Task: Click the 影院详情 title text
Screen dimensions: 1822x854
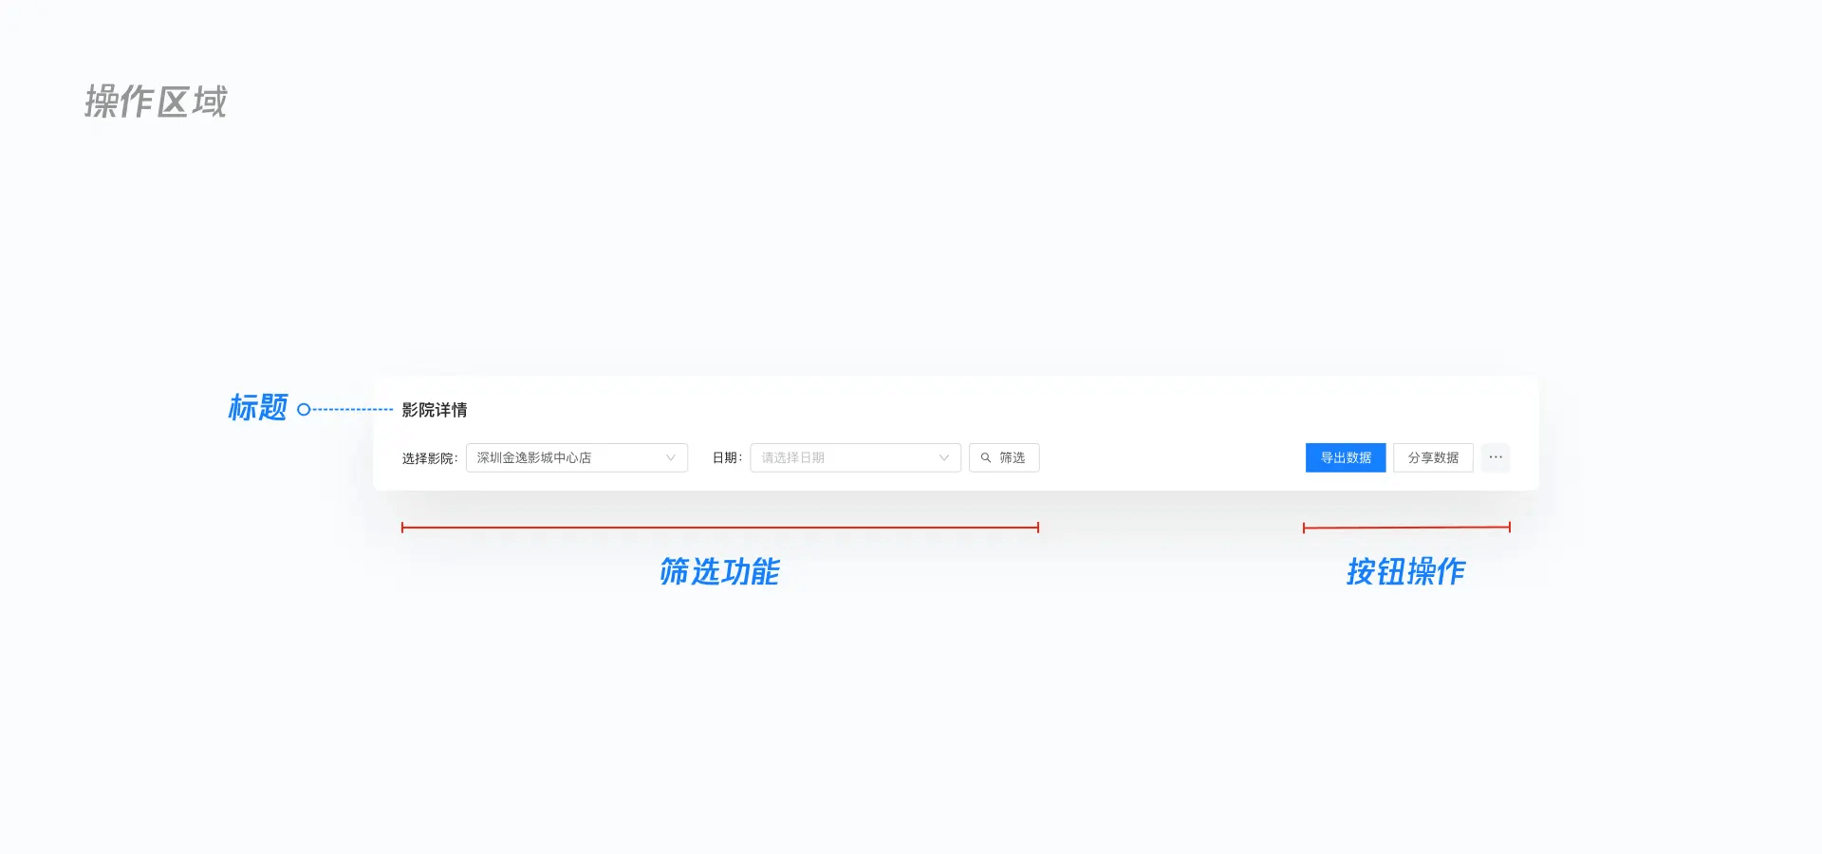Action: coord(435,410)
